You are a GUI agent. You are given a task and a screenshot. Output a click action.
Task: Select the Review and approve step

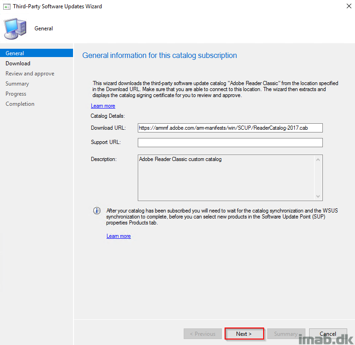pyautogui.click(x=30, y=74)
